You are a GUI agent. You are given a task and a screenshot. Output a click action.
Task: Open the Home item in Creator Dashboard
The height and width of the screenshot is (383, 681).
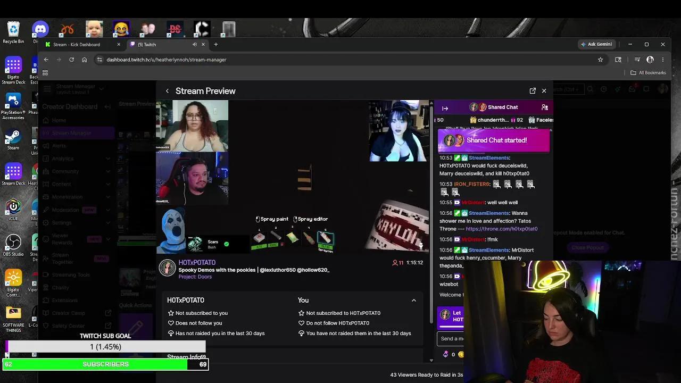pos(59,120)
